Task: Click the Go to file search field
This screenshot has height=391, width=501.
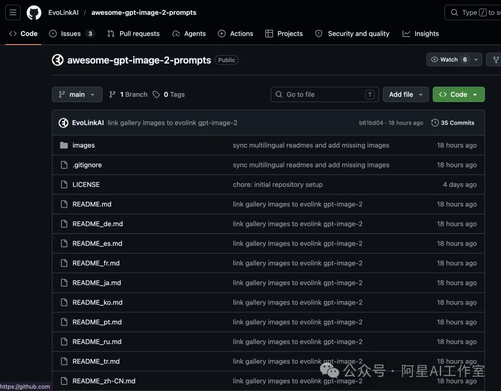Action: coord(325,95)
